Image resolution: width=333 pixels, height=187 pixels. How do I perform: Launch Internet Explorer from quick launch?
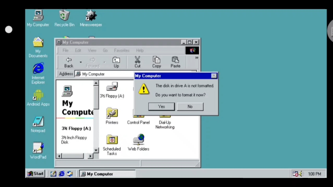(x=61, y=174)
